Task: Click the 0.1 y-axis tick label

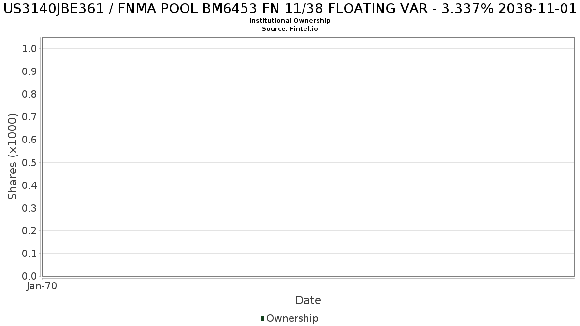Action: 30,254
